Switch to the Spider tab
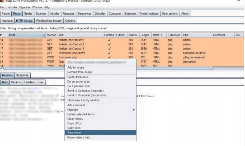 tap(28, 13)
